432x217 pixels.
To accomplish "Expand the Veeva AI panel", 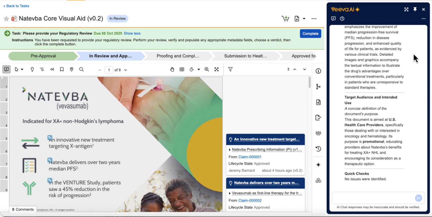I will tap(406, 9).
